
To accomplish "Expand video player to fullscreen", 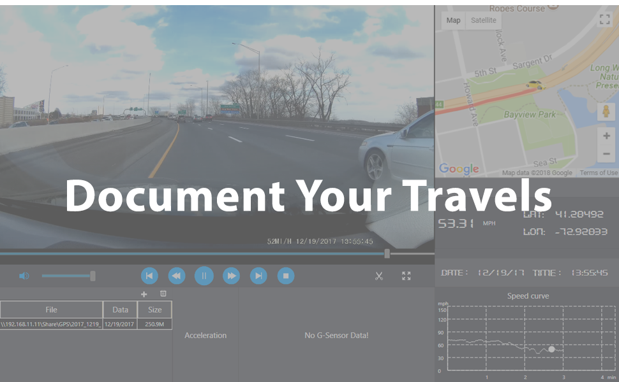I will pos(406,276).
